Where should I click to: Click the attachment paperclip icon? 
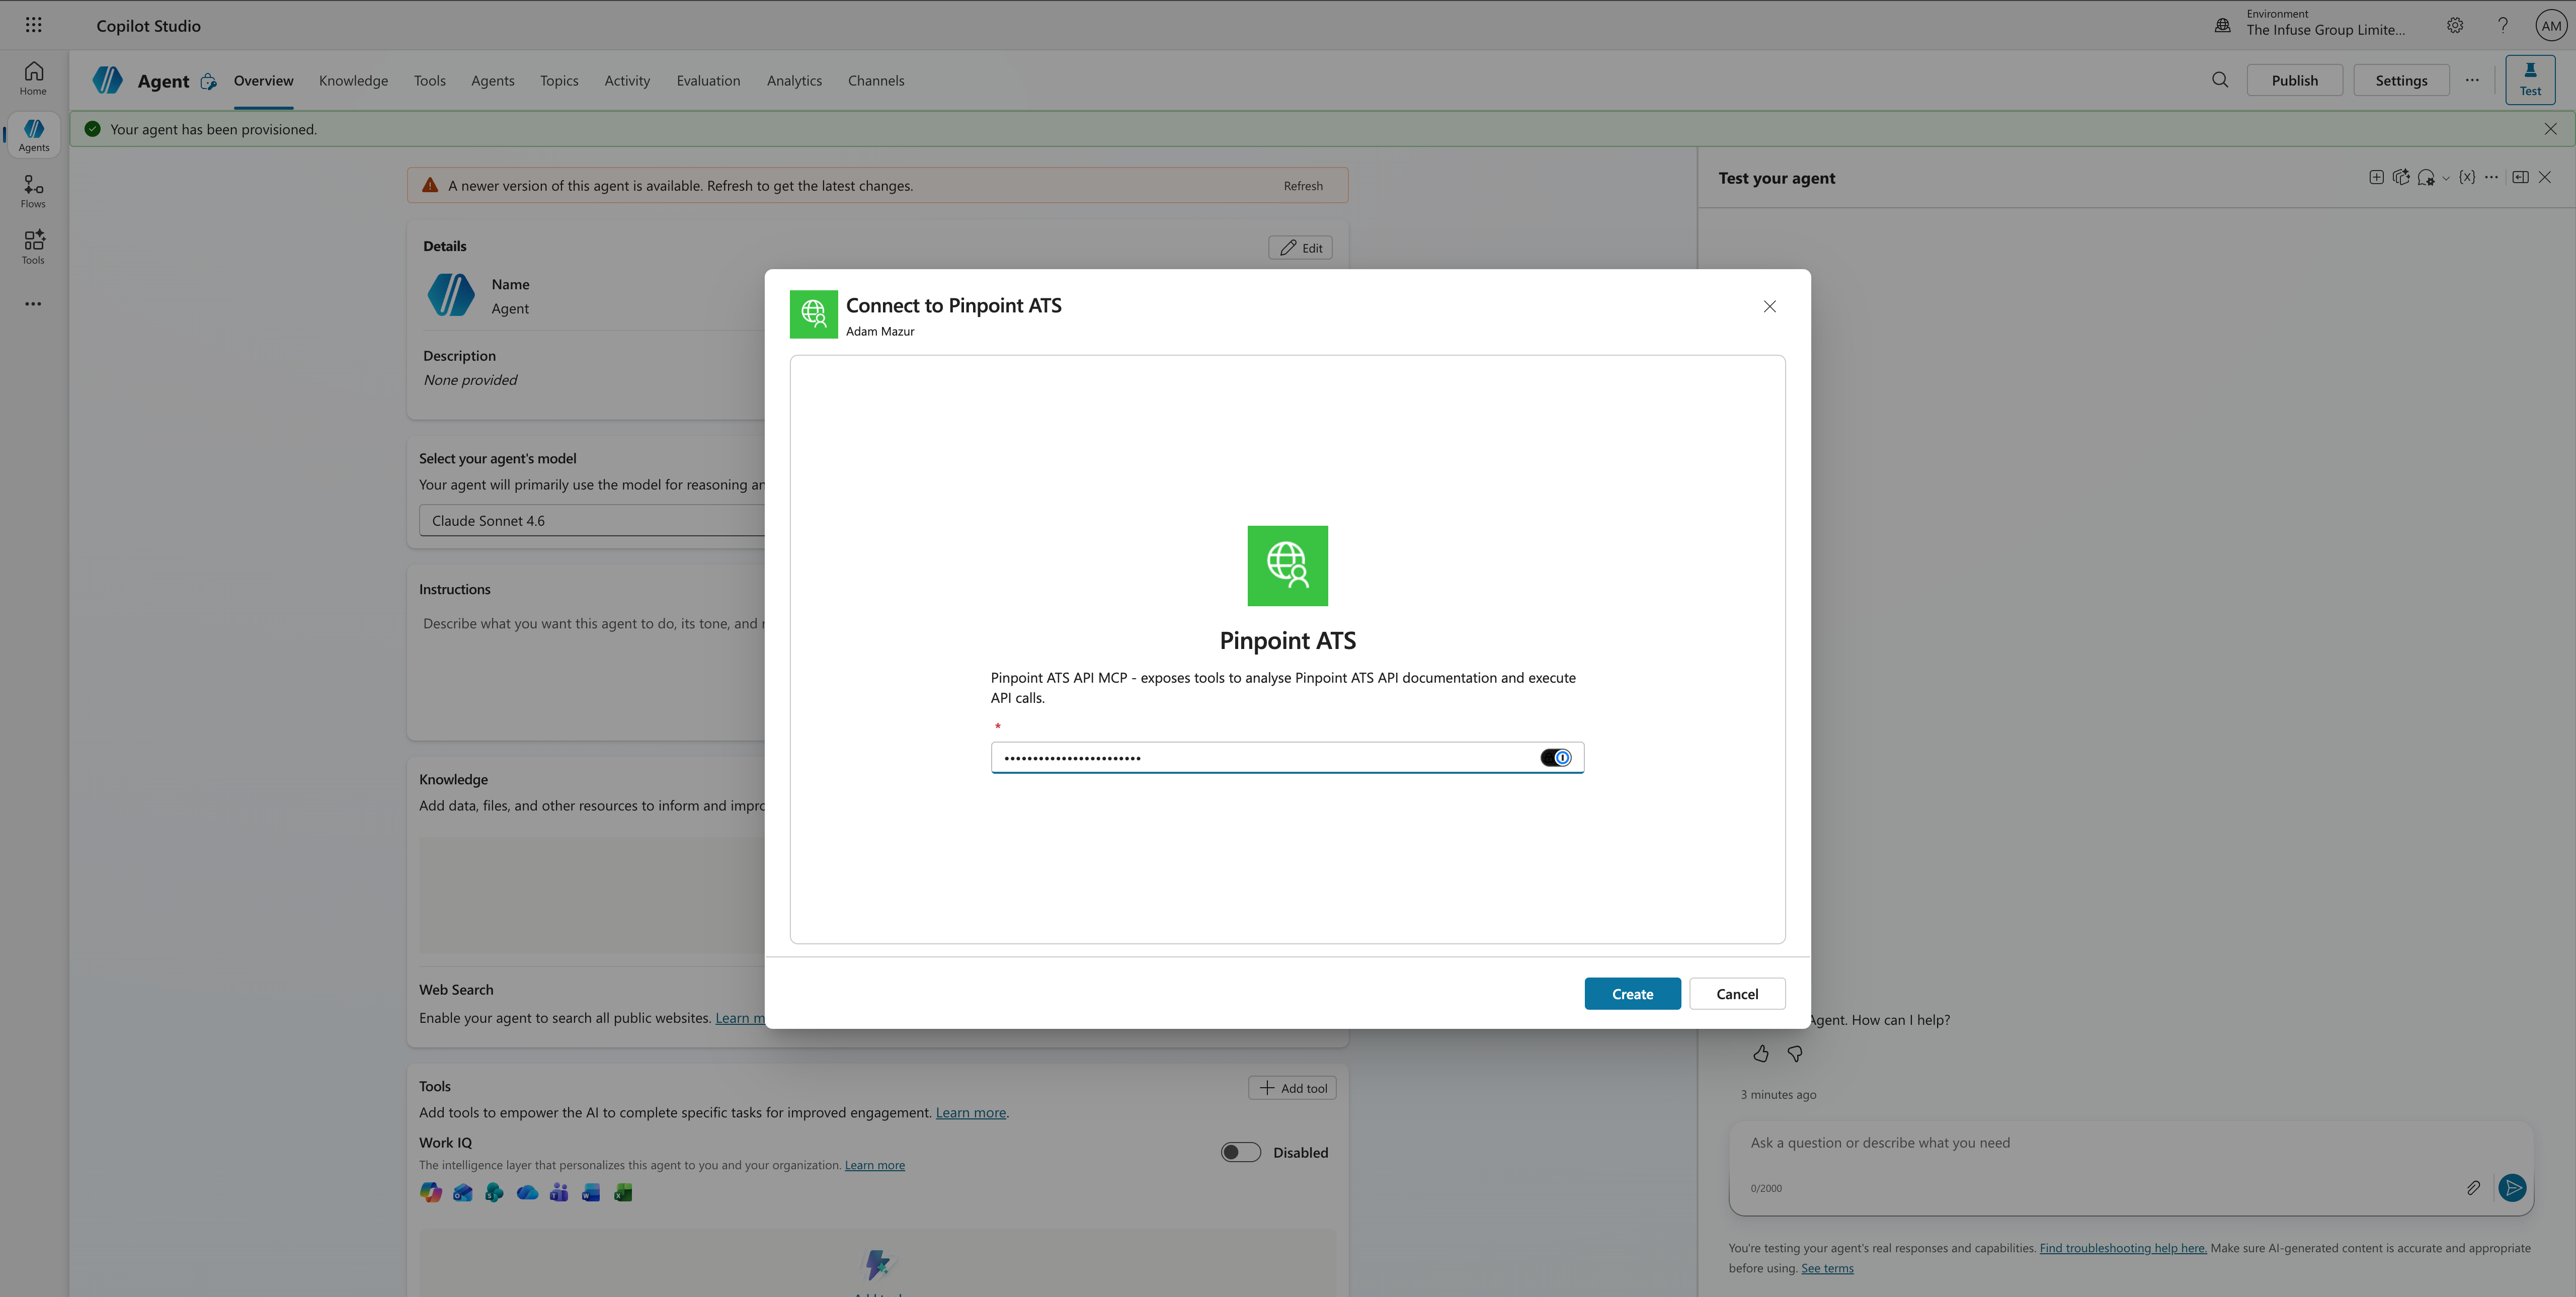click(x=2472, y=1187)
